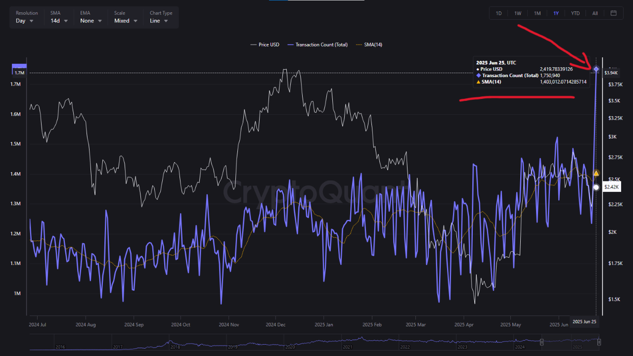Click the orange triangle SMA(14) marker
This screenshot has width=633, height=356.
596,173
